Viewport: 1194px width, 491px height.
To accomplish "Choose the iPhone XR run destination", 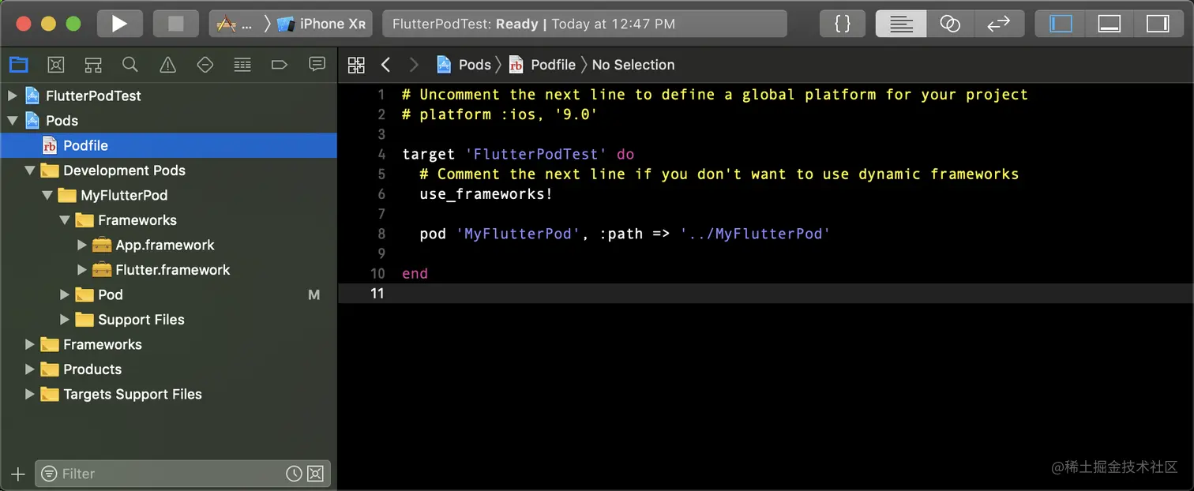I will pos(321,24).
